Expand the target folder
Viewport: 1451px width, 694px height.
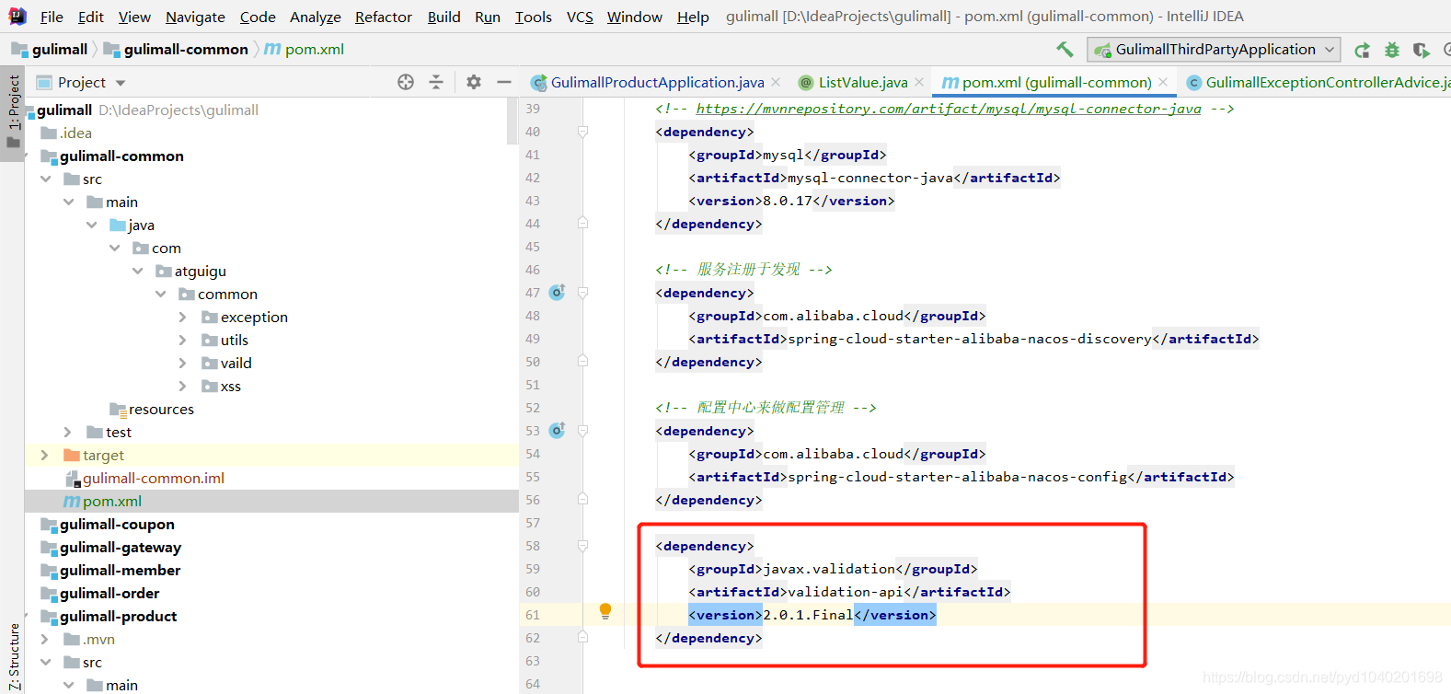pos(44,455)
